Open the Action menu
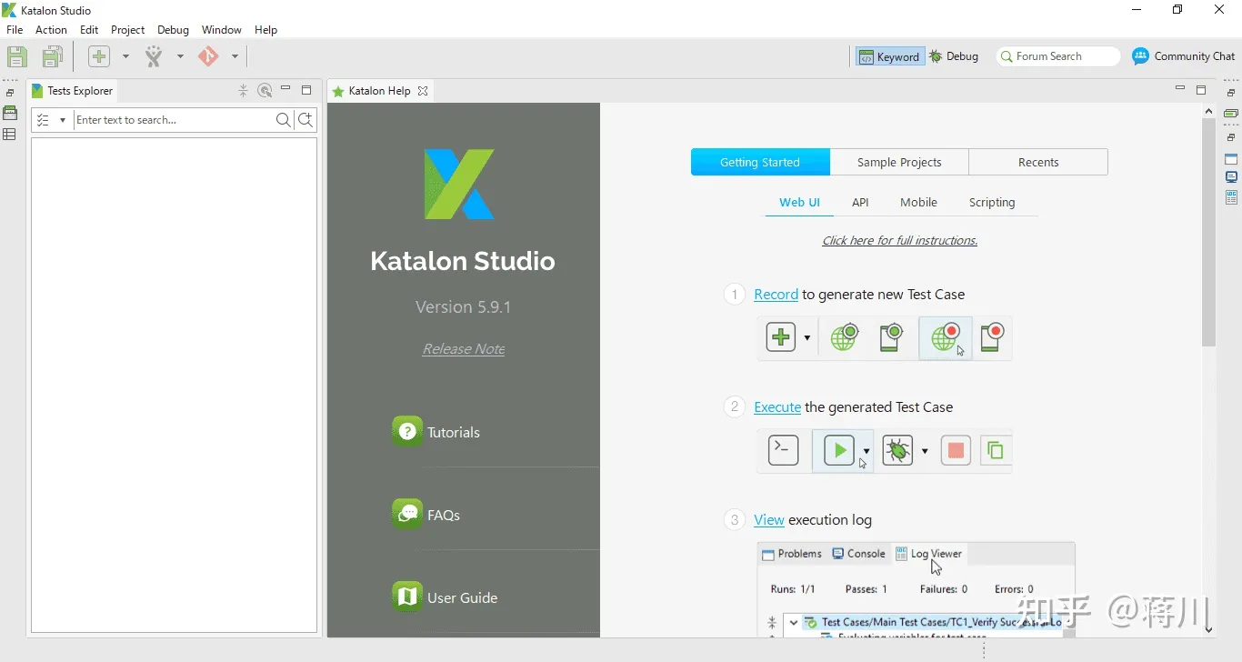This screenshot has width=1242, height=662. click(51, 30)
